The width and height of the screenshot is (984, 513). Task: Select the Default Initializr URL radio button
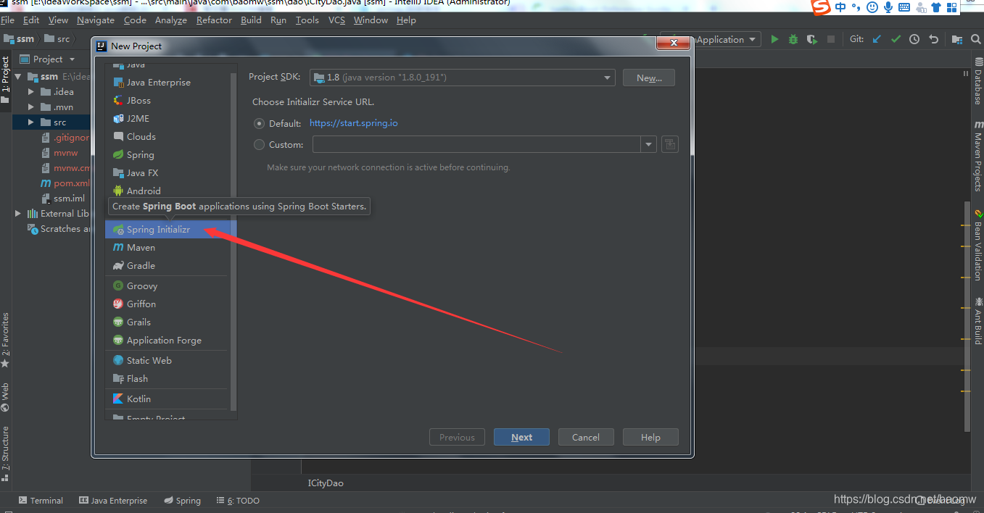[x=259, y=123]
